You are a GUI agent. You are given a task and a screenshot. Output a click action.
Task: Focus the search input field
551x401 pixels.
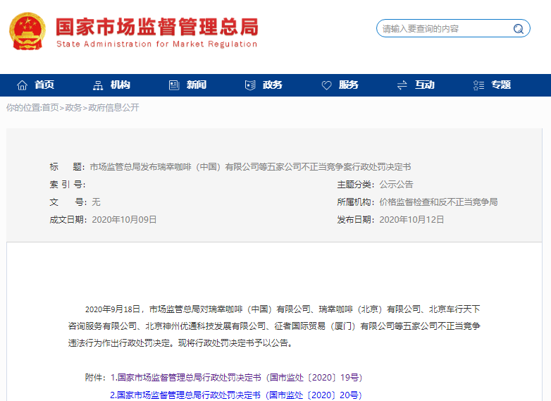click(444, 29)
